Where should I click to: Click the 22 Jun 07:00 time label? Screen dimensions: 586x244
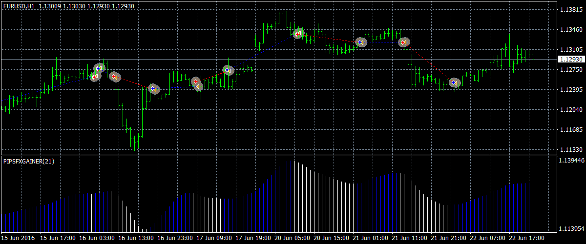tap(487, 238)
